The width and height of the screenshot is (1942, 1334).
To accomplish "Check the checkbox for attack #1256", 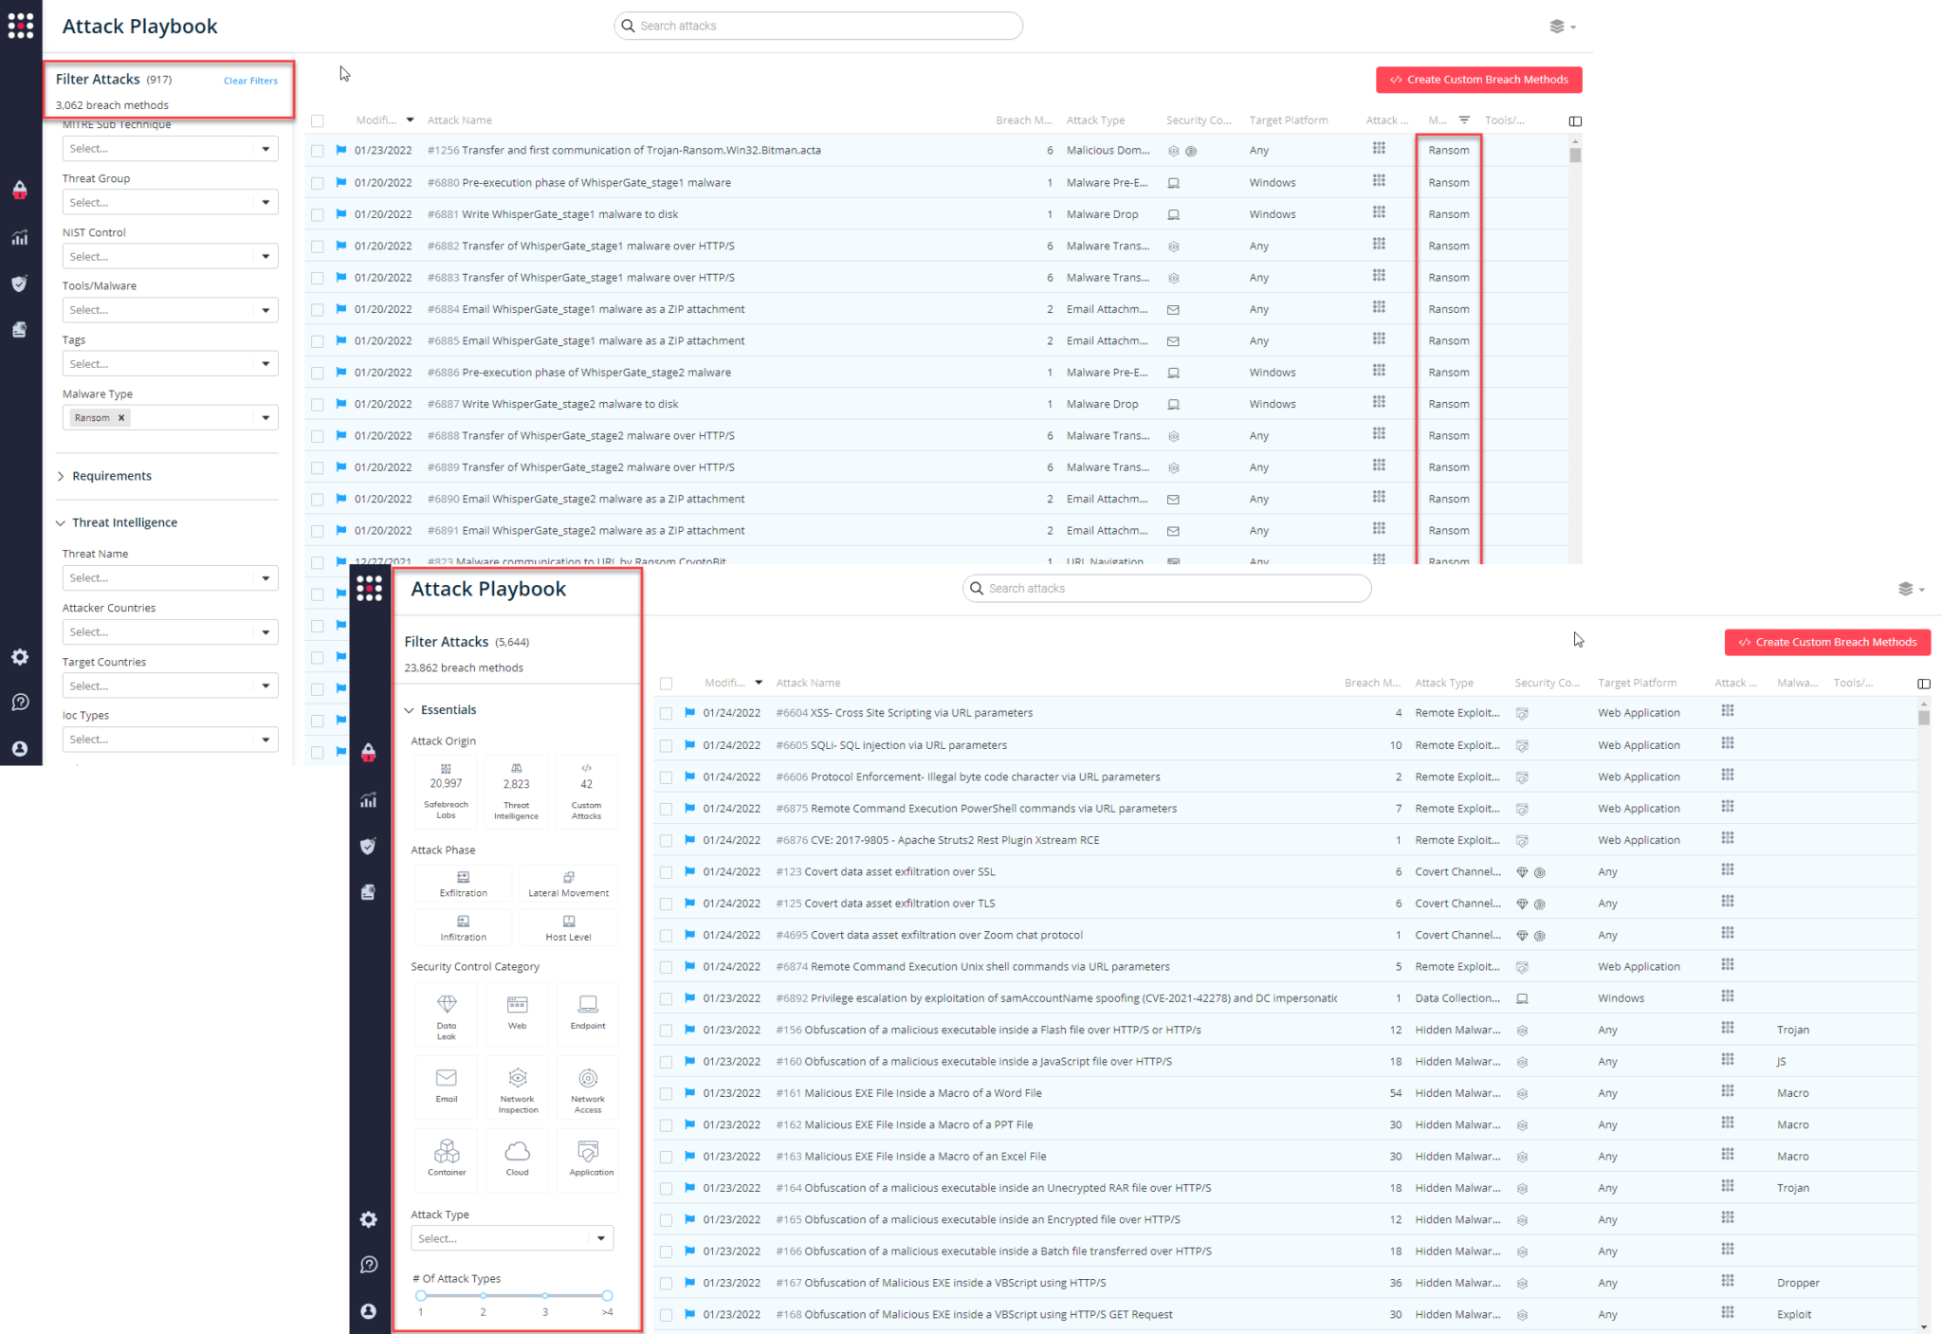I will 318,150.
